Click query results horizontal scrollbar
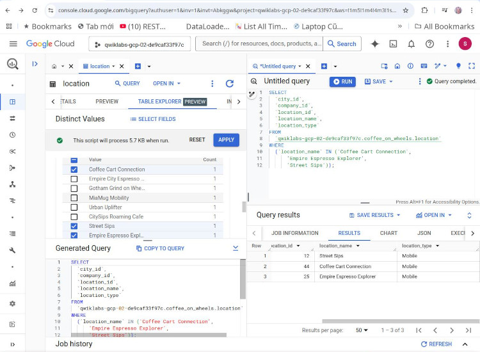 click(x=401, y=321)
